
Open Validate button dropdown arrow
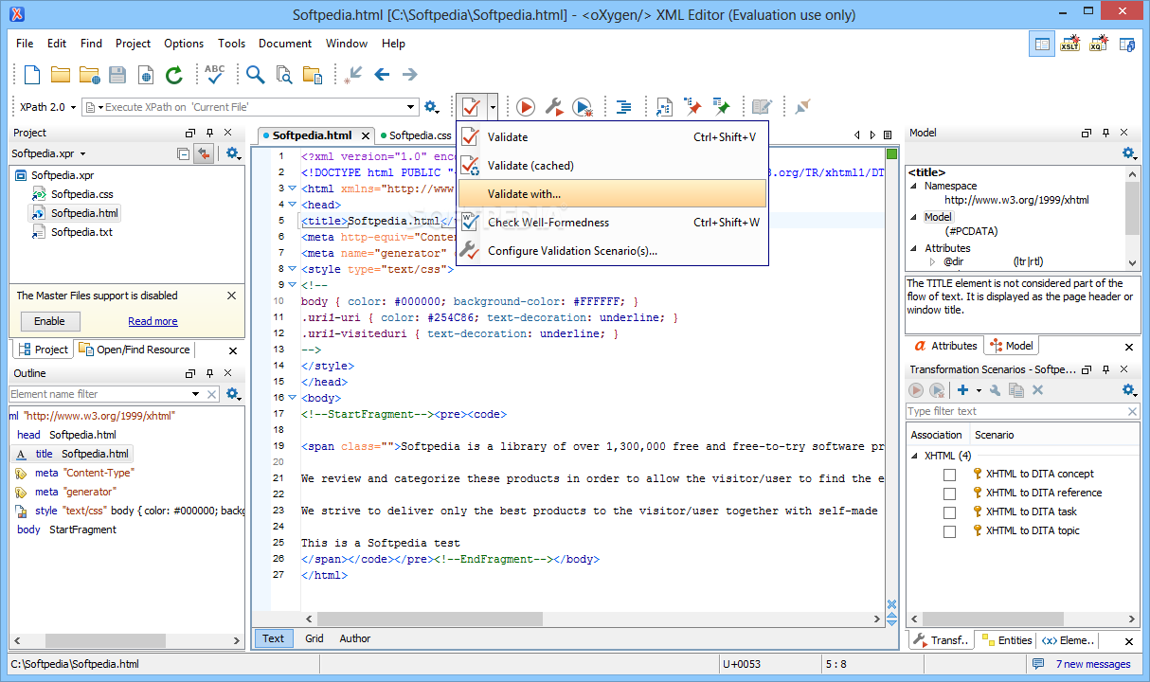click(x=494, y=107)
